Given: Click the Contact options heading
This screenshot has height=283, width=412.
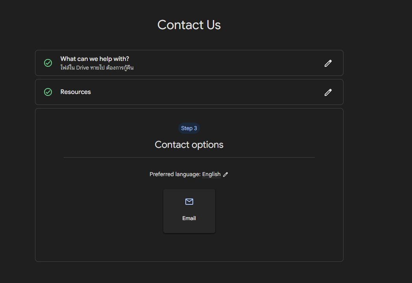Looking at the screenshot, I should (x=189, y=145).
